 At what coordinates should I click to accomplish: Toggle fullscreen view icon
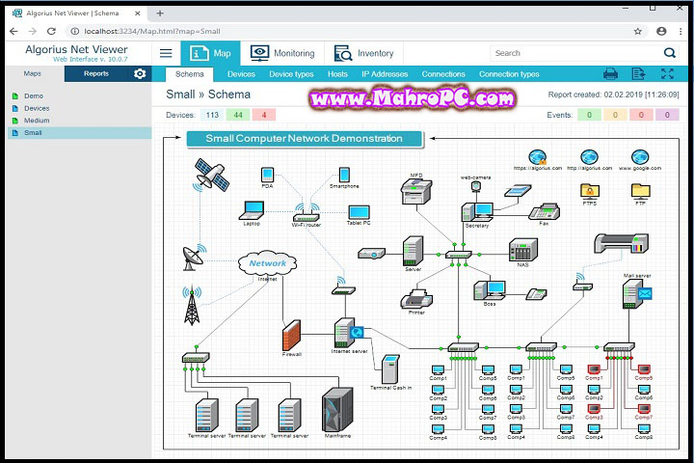[x=667, y=73]
